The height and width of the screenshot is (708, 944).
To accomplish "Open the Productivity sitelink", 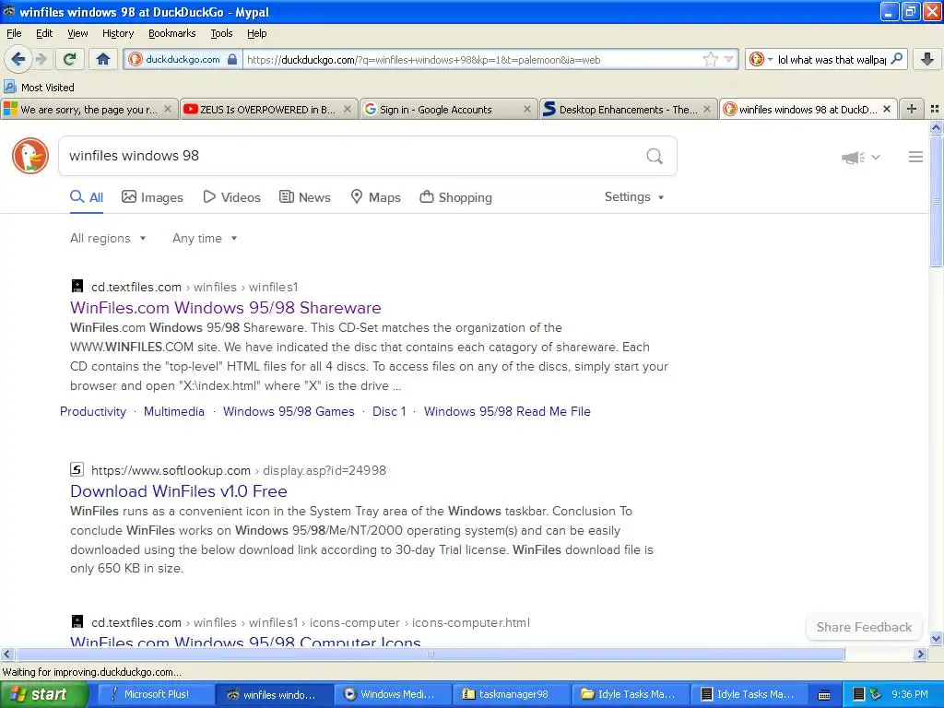I will pos(93,412).
